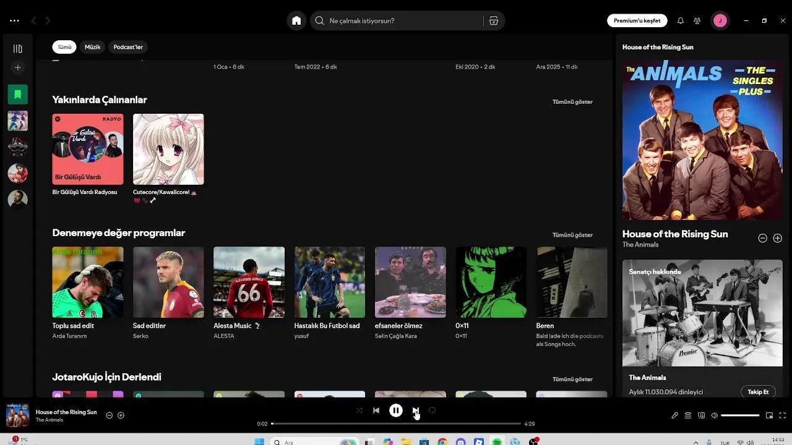Open Hastalık Bu Futbol sad show
Image resolution: width=792 pixels, height=445 pixels.
point(330,293)
